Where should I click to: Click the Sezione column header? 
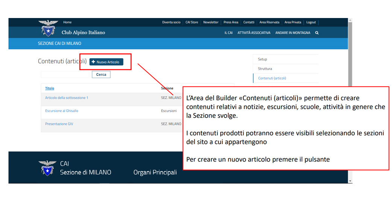(167, 88)
